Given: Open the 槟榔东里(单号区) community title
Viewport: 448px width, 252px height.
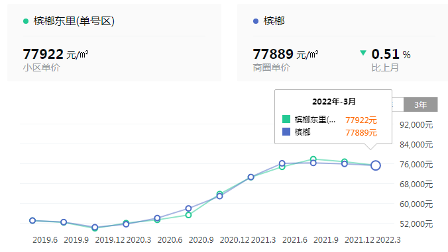Looking at the screenshot, I should coord(74,21).
